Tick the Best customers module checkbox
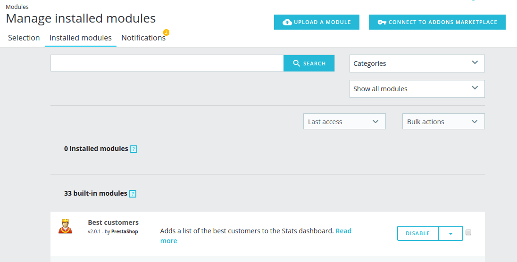 [x=468, y=232]
